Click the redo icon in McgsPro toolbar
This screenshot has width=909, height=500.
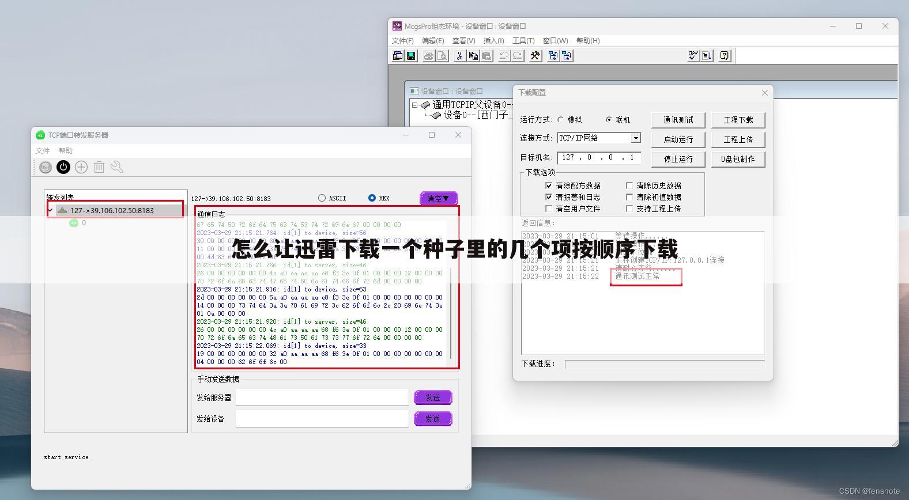pyautogui.click(x=517, y=56)
